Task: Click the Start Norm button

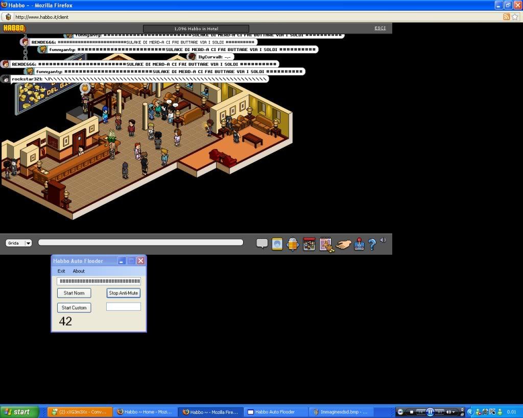Action: coord(74,293)
